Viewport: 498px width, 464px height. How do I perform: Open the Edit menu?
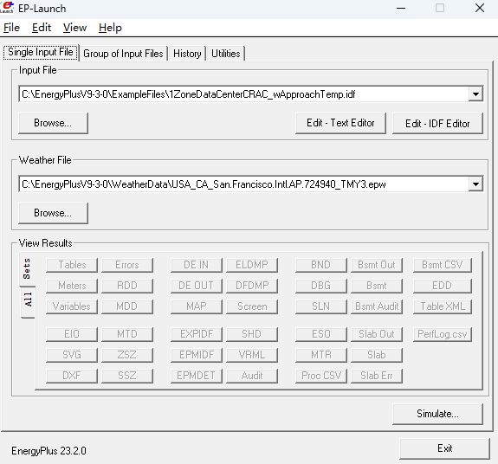42,28
